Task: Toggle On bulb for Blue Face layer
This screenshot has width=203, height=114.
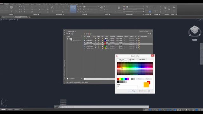Action: pos(95,40)
